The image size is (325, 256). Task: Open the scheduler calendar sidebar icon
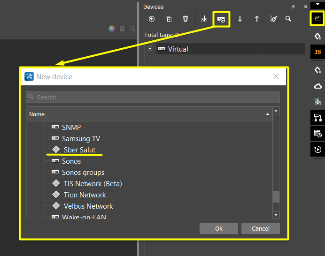317,134
